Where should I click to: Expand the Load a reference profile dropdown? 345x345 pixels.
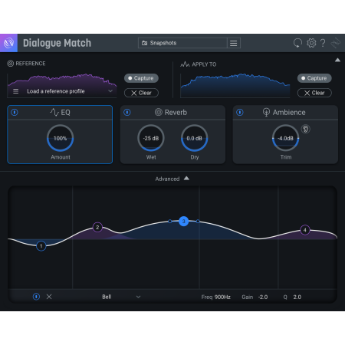point(110,91)
